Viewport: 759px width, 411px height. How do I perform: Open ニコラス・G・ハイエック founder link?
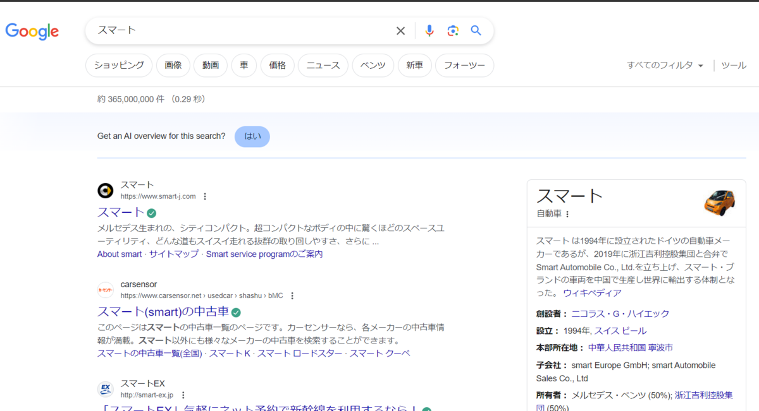click(620, 314)
